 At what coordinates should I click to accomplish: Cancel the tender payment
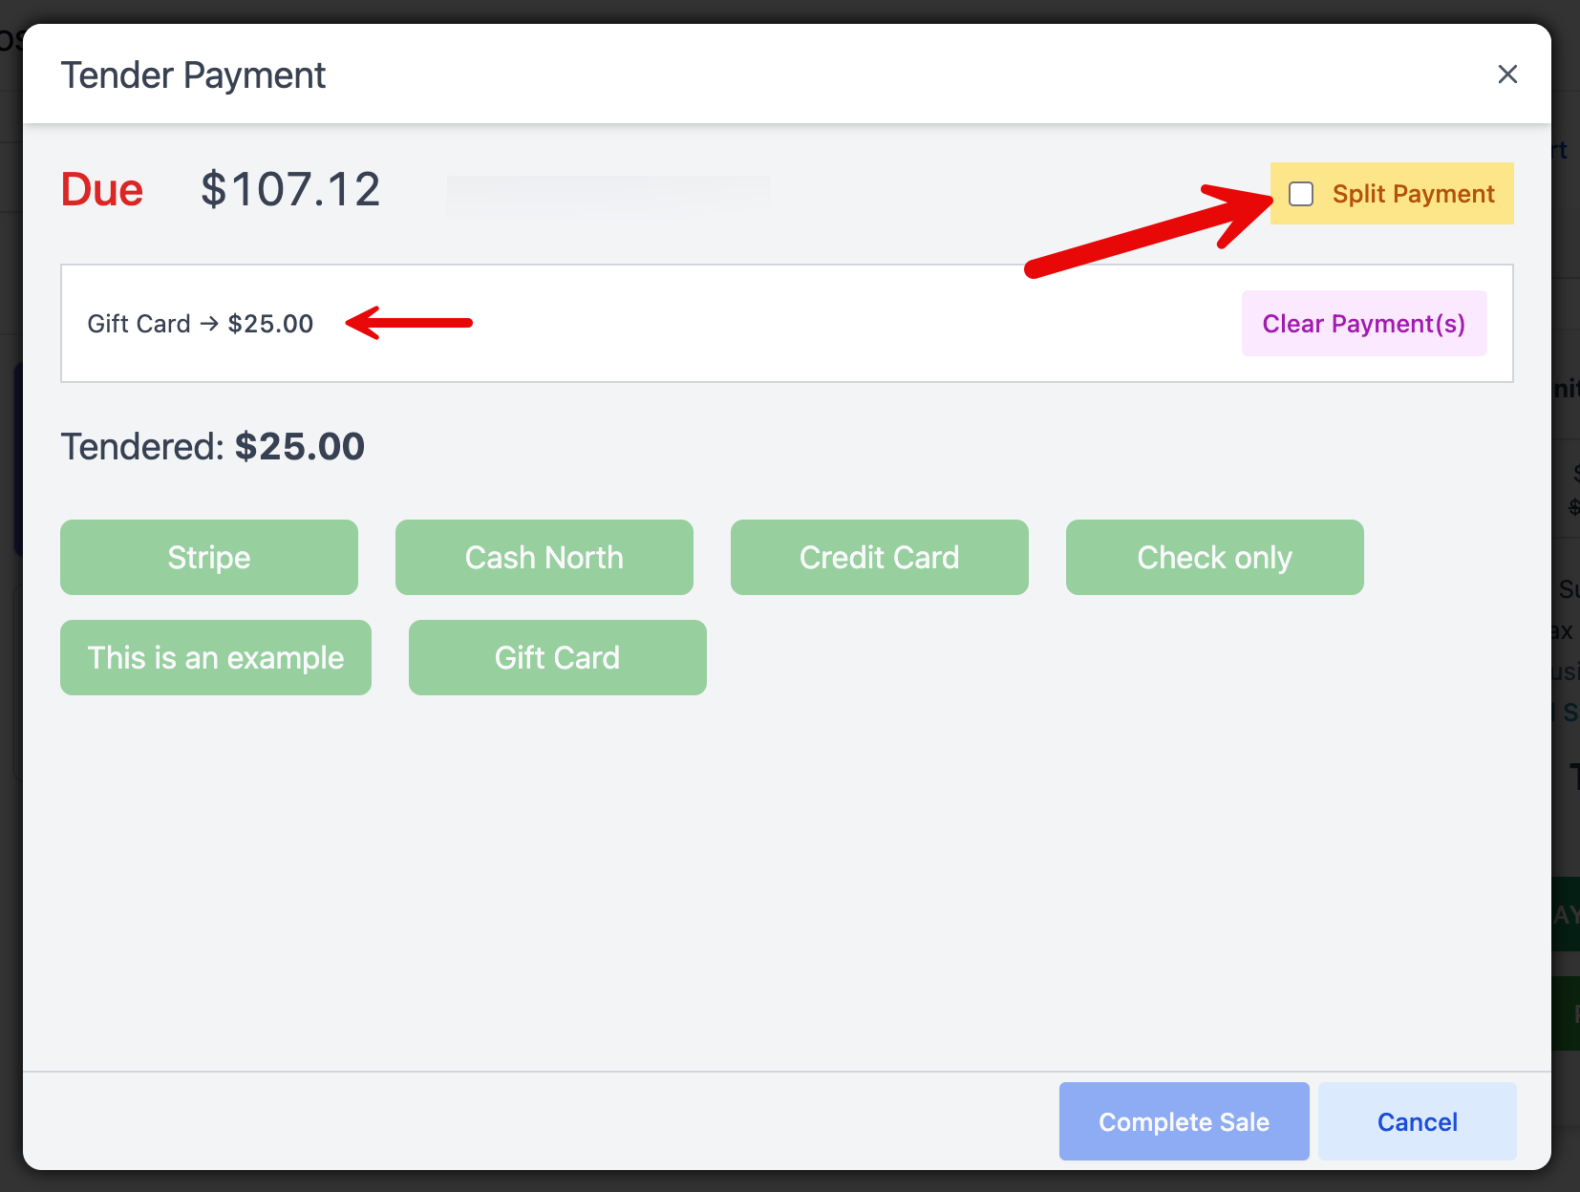pyautogui.click(x=1417, y=1121)
